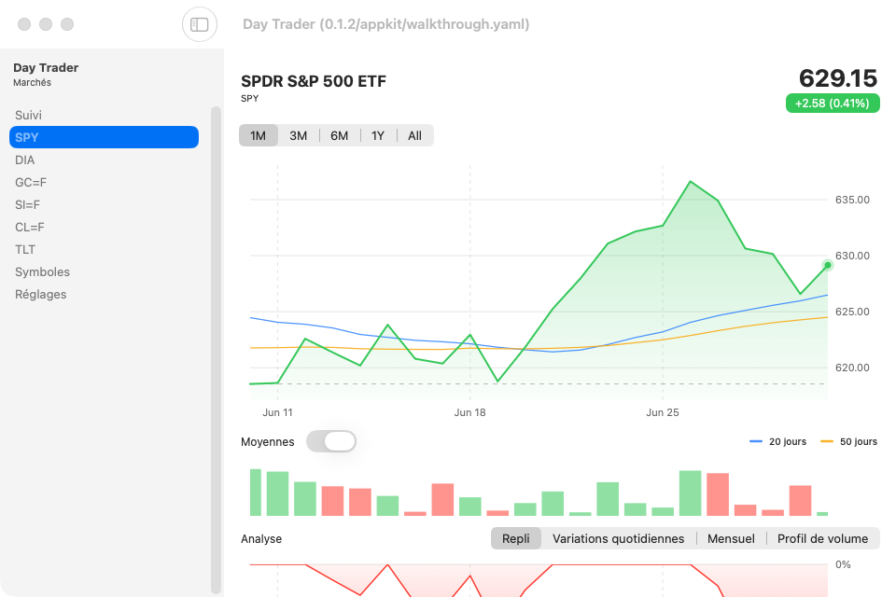Select SI=F in the sidebar
896x597 pixels.
tap(104, 204)
